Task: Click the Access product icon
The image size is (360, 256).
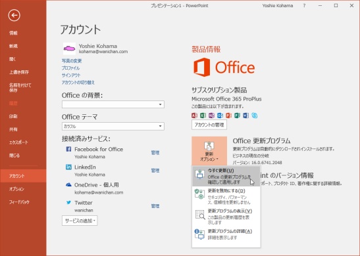Action: coord(194,116)
